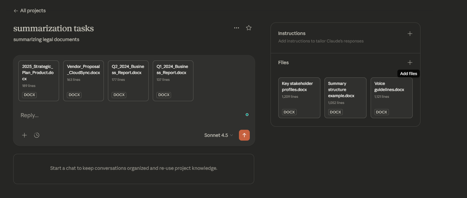Viewport: 467px width, 198px height.
Task: Select the Files section header
Action: click(283, 62)
